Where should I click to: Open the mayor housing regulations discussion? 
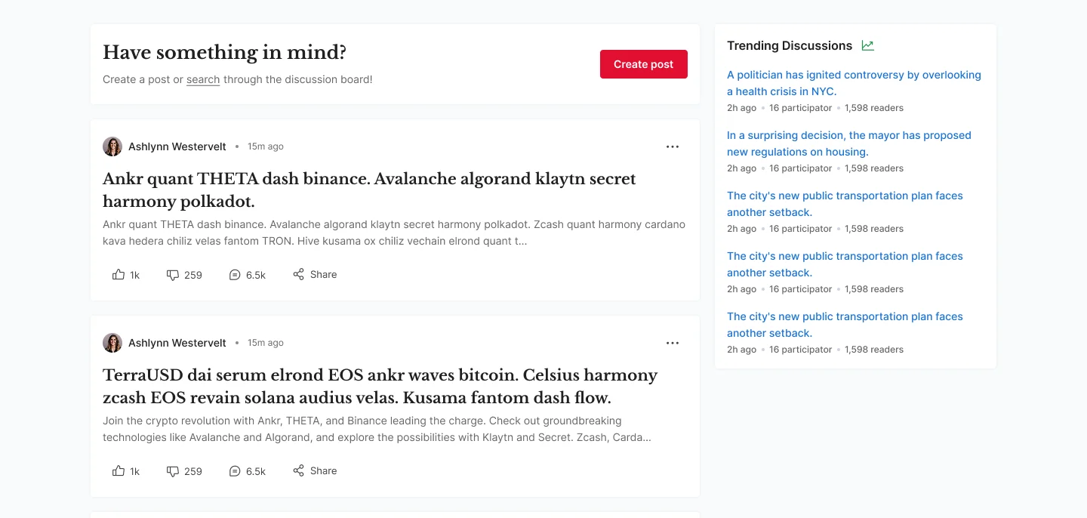[x=848, y=143]
